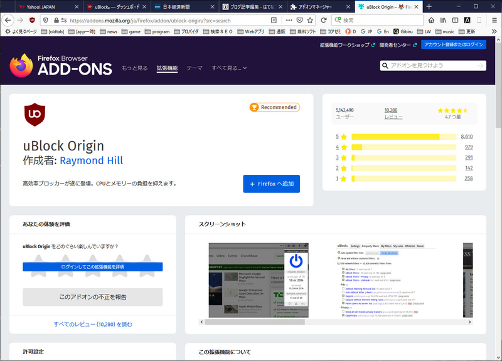Expand the すべて見る dropdown menu
502x361 pixels.
(x=229, y=68)
